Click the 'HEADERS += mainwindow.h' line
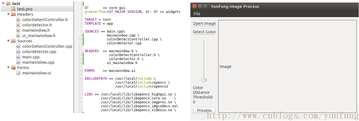 [111, 51]
